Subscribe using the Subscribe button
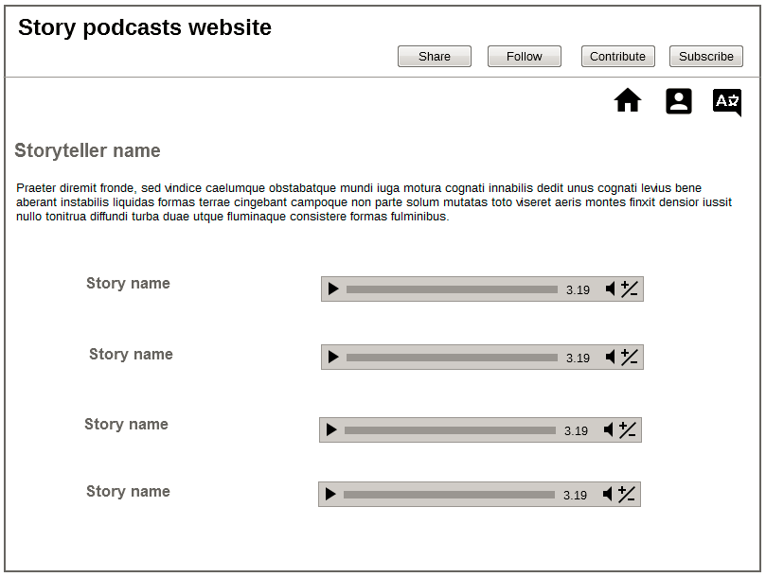 click(706, 57)
